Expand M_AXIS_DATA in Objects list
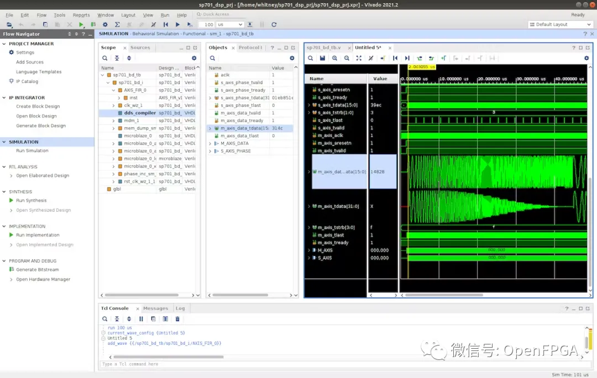Viewport: 597px width, 378px height. [x=210, y=144]
